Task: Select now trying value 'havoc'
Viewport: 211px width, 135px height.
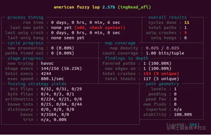Action: [x=47, y=63]
